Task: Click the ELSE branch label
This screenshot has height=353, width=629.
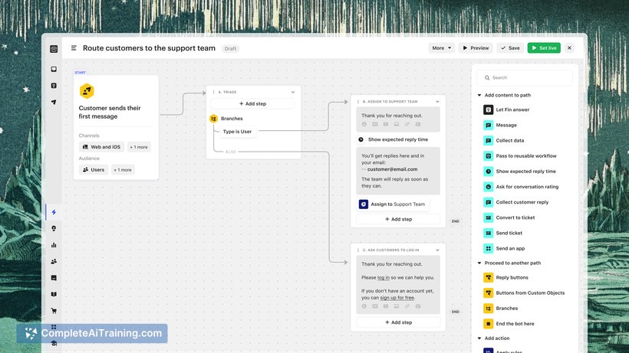Action: click(231, 152)
